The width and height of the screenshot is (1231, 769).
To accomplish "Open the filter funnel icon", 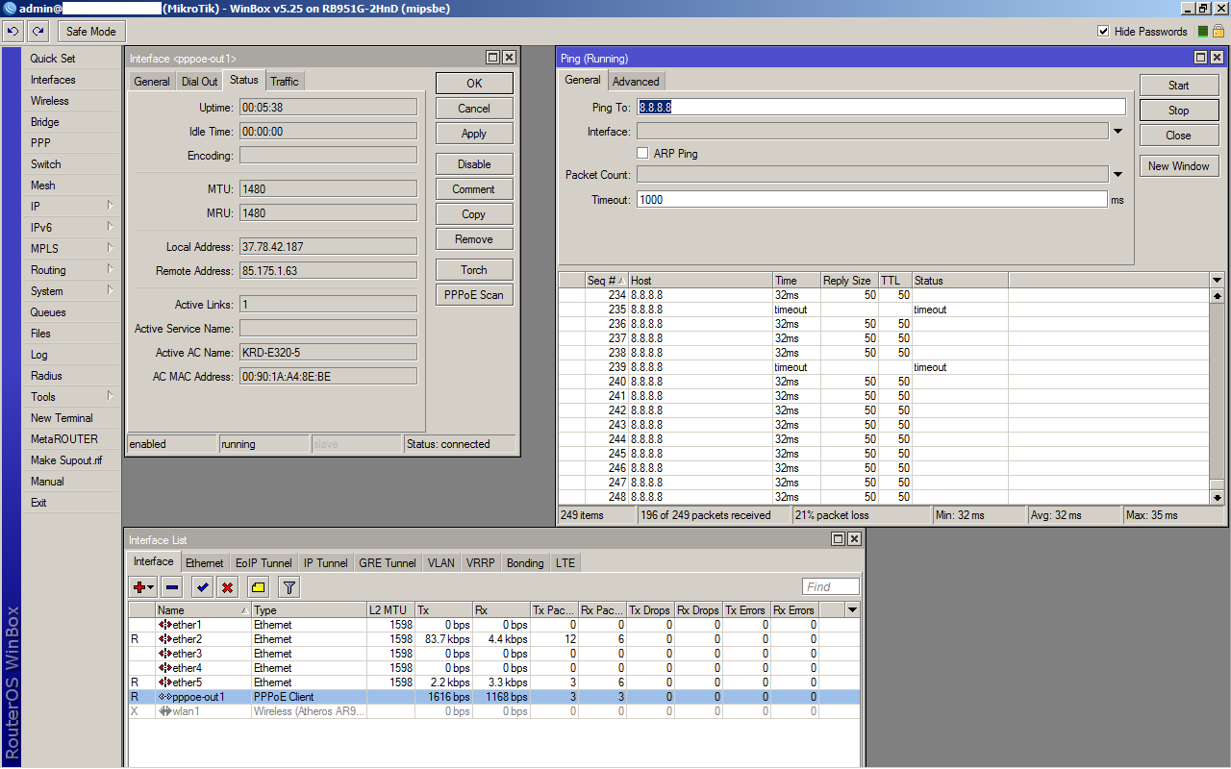I will click(x=289, y=586).
